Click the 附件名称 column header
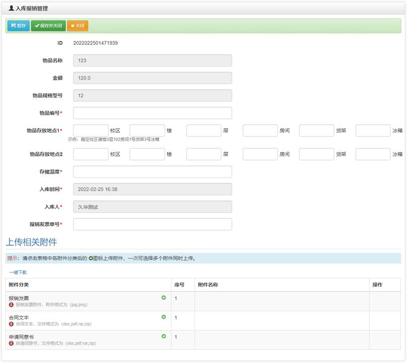 [x=208, y=285]
